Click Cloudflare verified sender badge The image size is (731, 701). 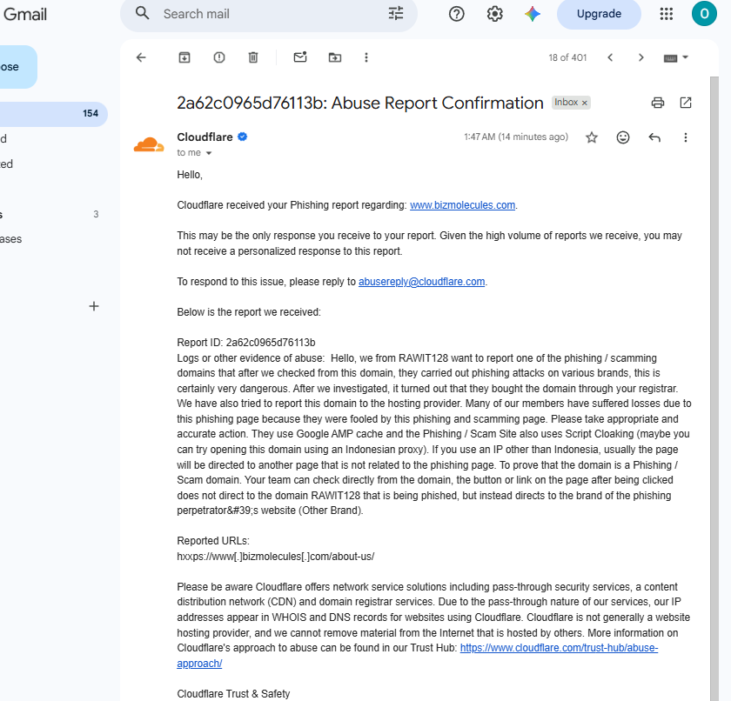pyautogui.click(x=243, y=137)
